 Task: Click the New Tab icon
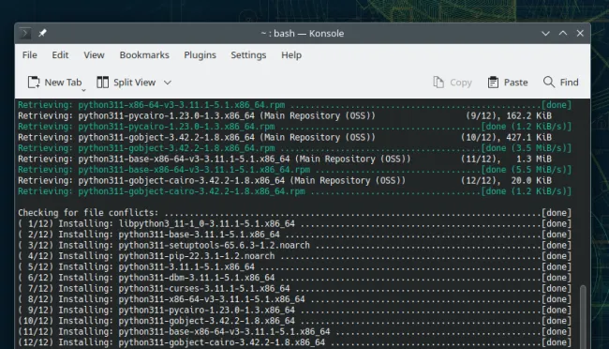34,83
